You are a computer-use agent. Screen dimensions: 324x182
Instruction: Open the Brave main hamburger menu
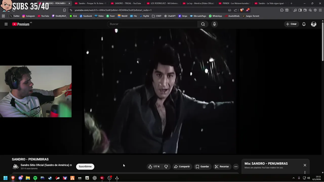(x=320, y=10)
